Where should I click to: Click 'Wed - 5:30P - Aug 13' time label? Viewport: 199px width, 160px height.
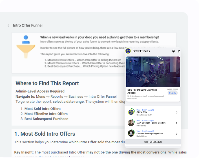point(145,131)
